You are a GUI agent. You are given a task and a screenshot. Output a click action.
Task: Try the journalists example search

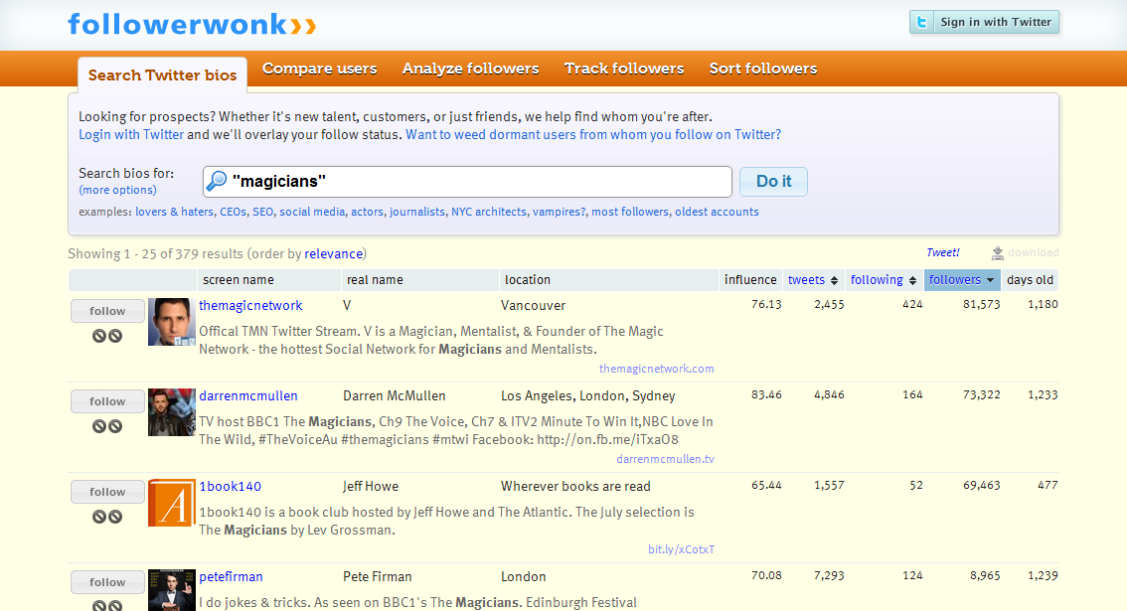417,212
